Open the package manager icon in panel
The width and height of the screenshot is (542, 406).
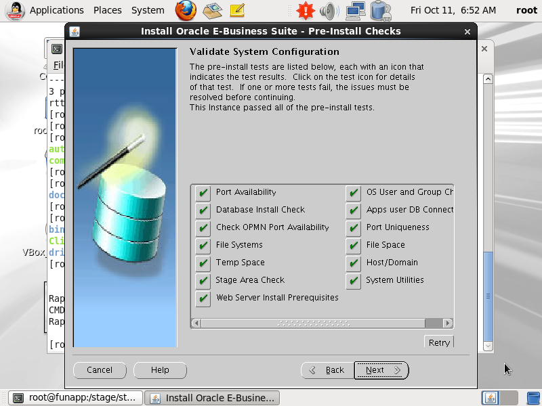pyautogui.click(x=213, y=10)
